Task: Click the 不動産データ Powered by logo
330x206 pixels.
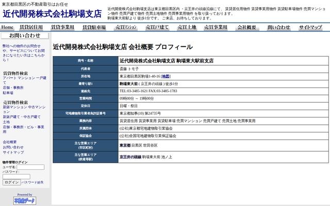Action: tap(25, 200)
